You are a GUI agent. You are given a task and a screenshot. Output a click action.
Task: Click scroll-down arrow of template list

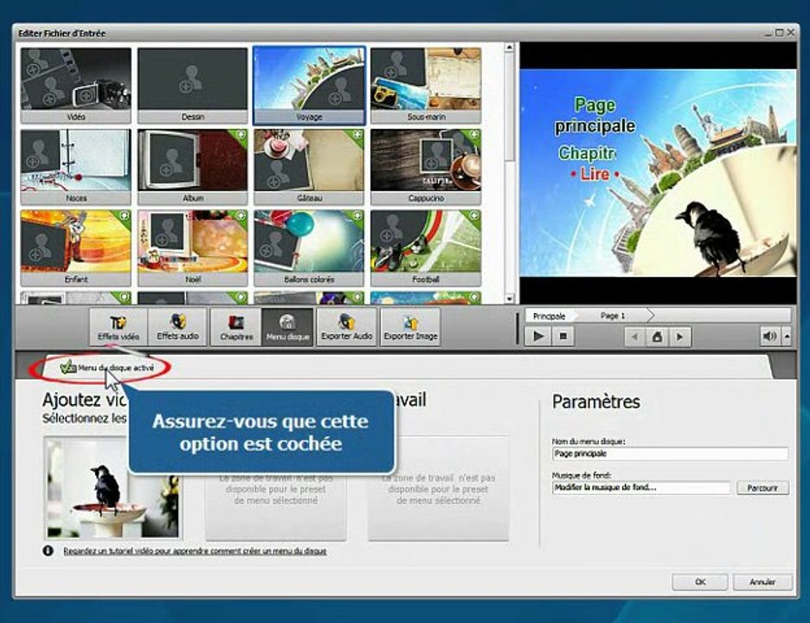tap(510, 299)
